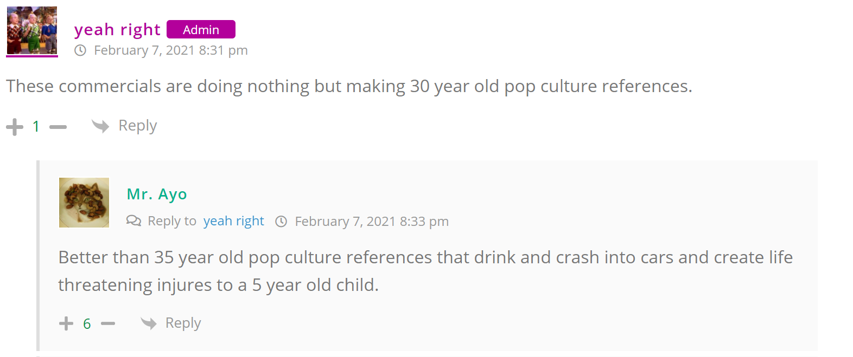Click the clock icon beside 8:31 pm
Viewport: 853px width, 357px height.
tap(80, 51)
